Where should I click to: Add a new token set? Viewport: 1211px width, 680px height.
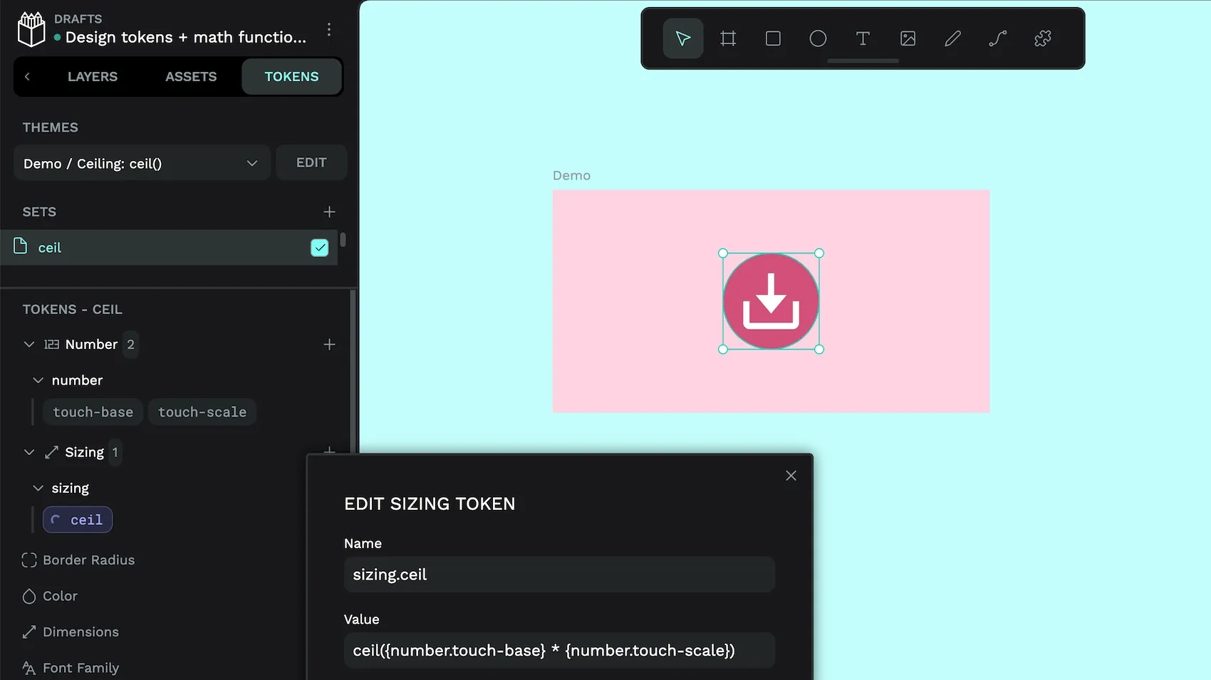(329, 211)
